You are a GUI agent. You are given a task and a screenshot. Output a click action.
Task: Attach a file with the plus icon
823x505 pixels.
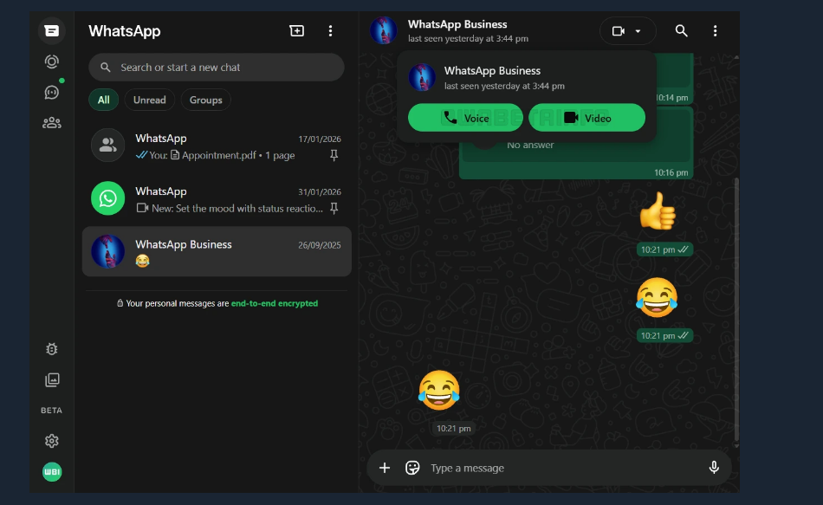[x=385, y=467]
